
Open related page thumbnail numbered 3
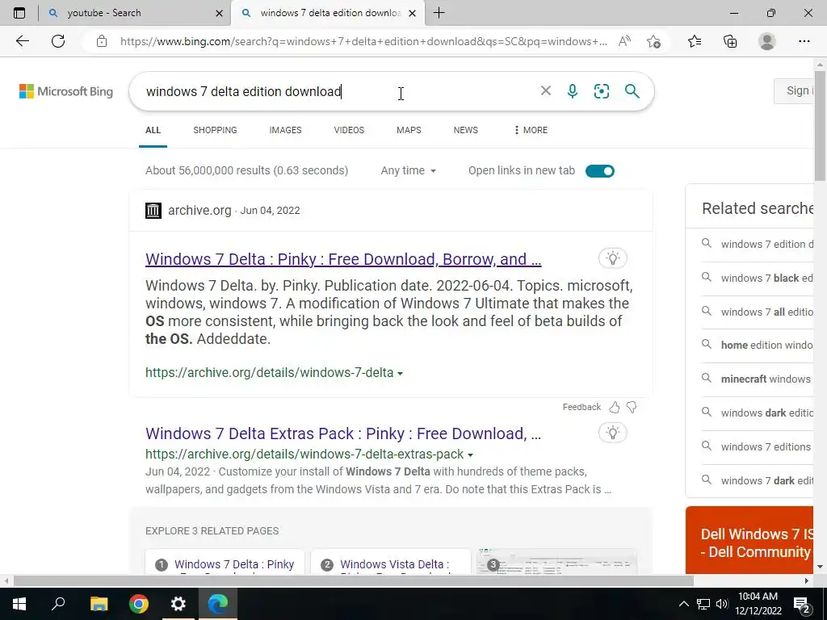coord(556,562)
